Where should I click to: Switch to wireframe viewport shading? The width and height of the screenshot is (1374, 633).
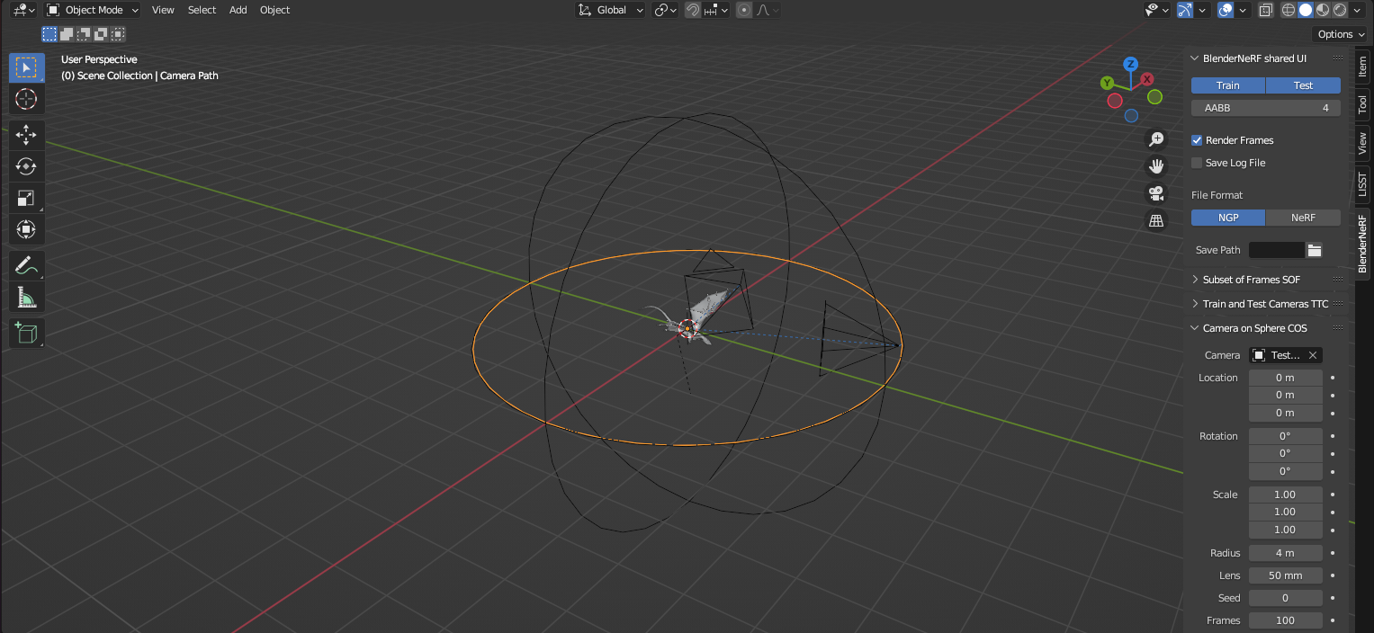pos(1289,10)
